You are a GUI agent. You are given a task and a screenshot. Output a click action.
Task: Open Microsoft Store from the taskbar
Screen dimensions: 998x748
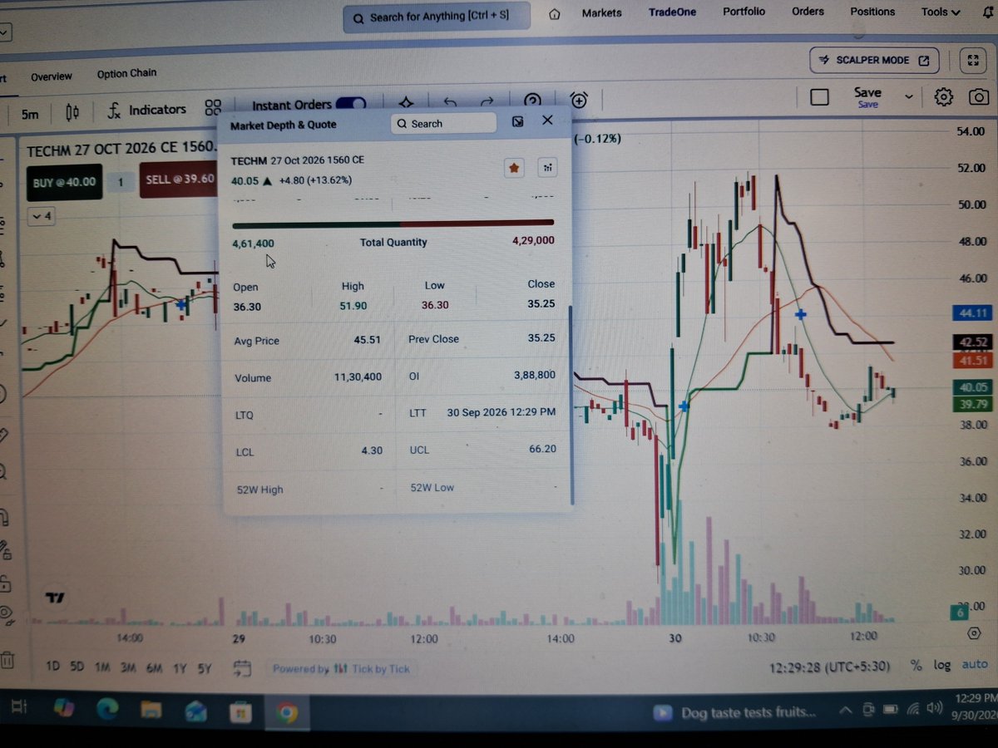[241, 713]
